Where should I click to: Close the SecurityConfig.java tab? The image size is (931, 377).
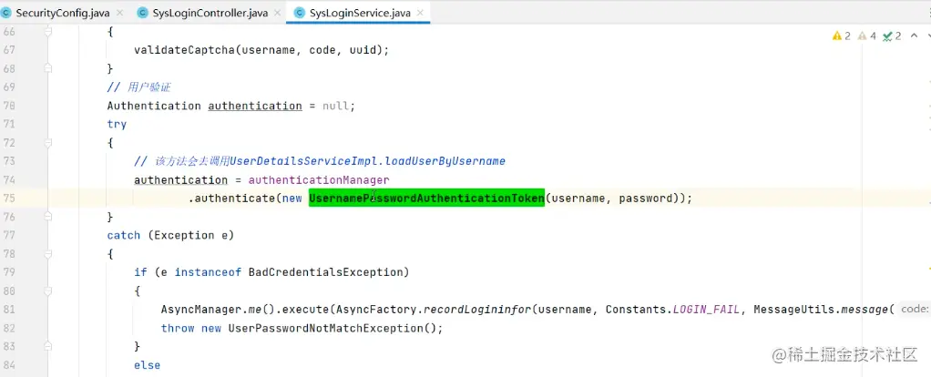(x=120, y=13)
